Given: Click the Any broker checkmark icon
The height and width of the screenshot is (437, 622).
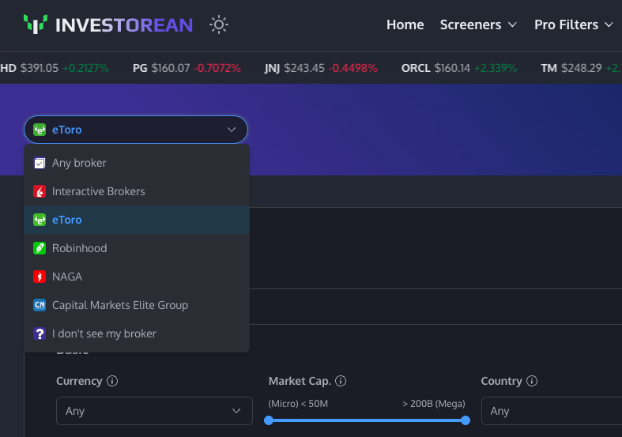Looking at the screenshot, I should click(x=40, y=163).
